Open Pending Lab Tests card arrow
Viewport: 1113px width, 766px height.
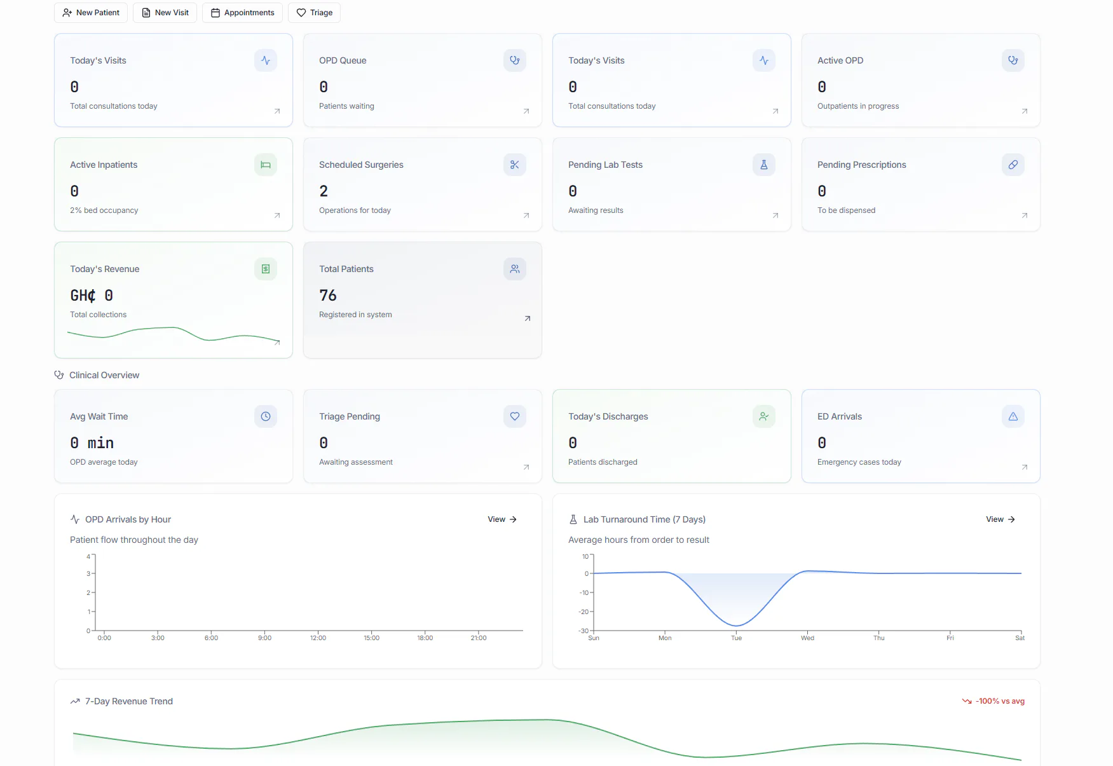pyautogui.click(x=775, y=215)
